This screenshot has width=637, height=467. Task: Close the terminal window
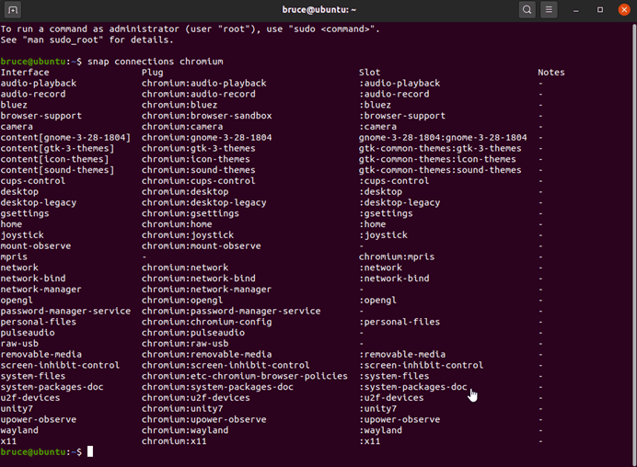(x=624, y=10)
